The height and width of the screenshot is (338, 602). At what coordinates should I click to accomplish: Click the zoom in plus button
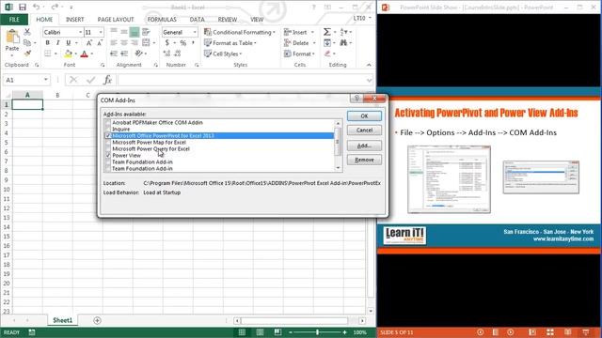point(344,332)
